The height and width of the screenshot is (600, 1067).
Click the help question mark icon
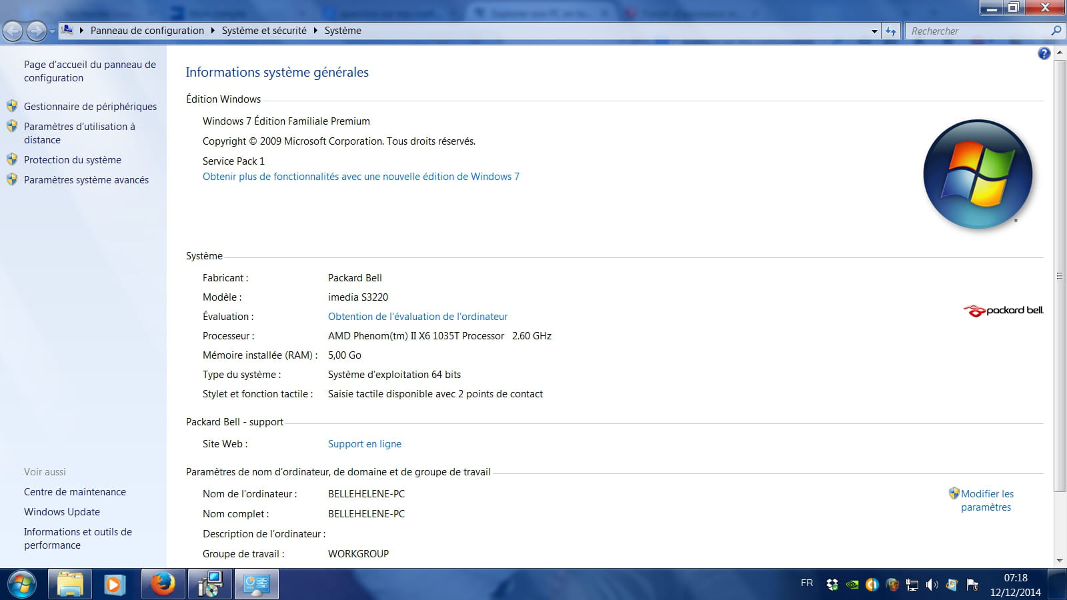1044,53
